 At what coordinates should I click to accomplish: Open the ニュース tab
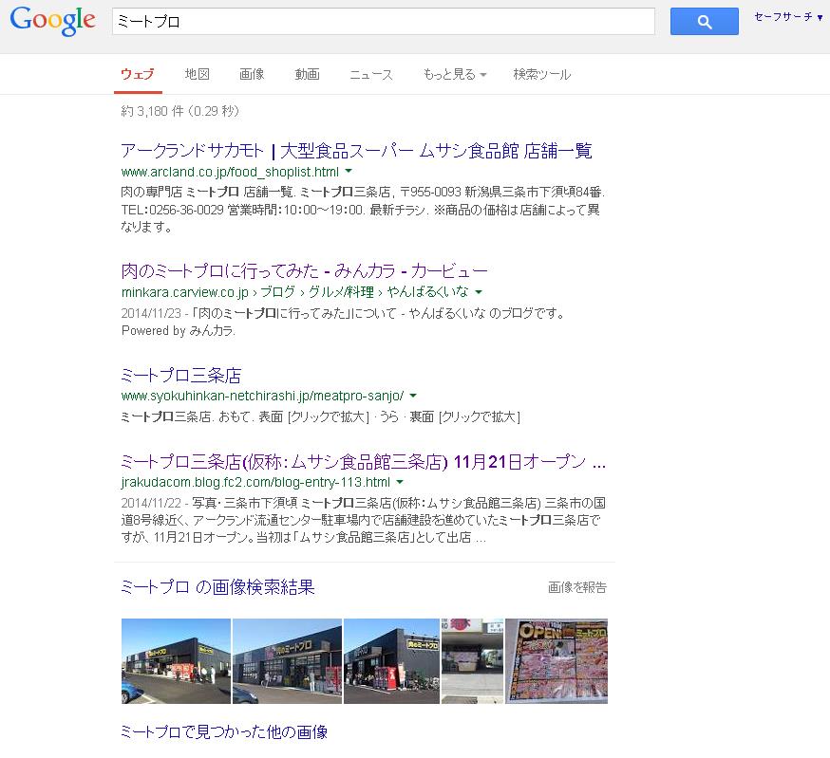click(371, 74)
